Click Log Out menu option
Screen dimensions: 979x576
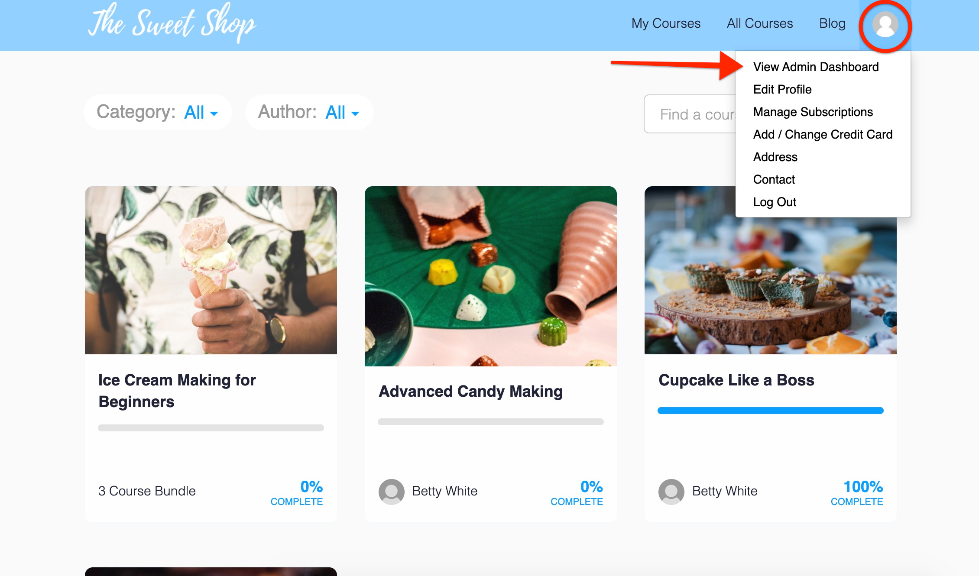775,202
